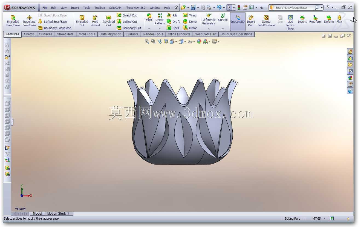
Task: Open the Hole Wizard
Action: click(95, 21)
